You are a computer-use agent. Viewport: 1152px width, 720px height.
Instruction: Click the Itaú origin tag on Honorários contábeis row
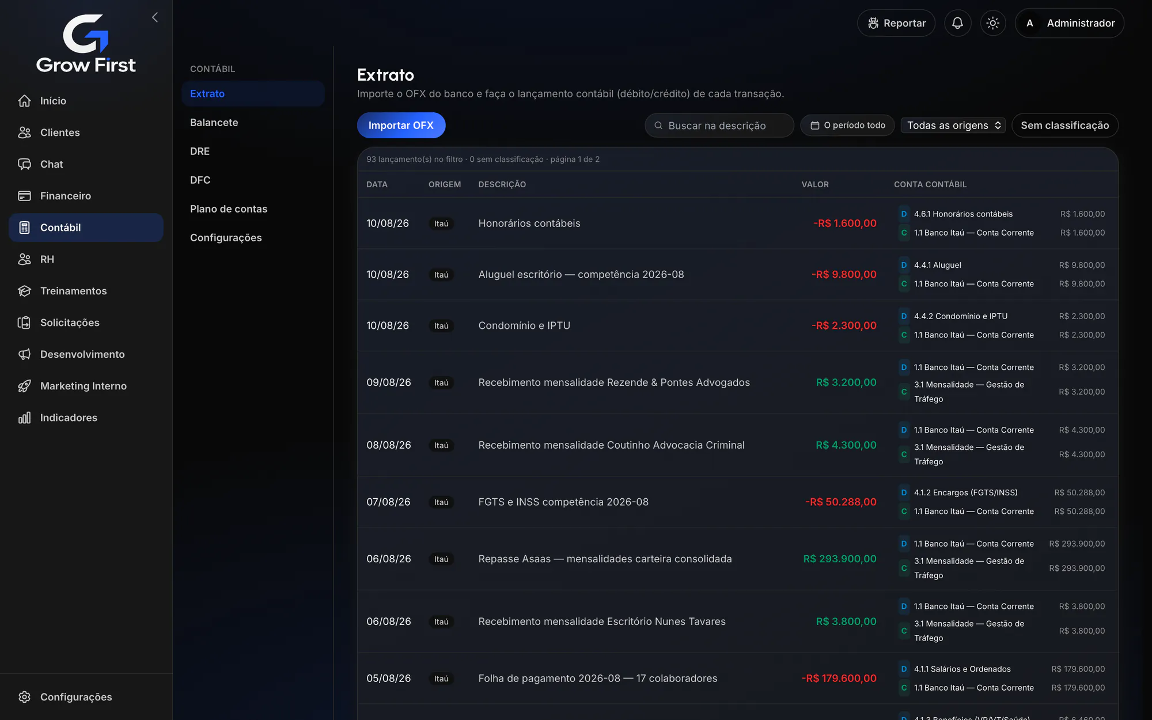[x=441, y=223]
